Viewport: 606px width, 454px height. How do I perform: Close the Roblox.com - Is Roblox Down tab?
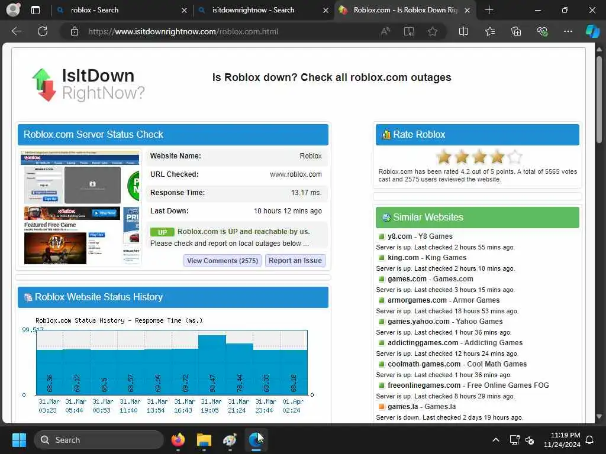(468, 11)
